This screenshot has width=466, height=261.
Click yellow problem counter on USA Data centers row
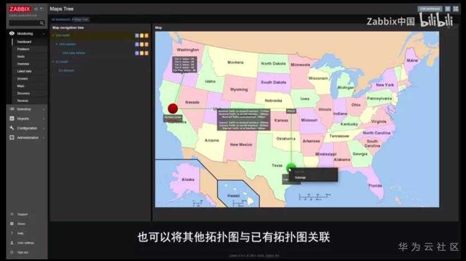pyautogui.click(x=142, y=53)
